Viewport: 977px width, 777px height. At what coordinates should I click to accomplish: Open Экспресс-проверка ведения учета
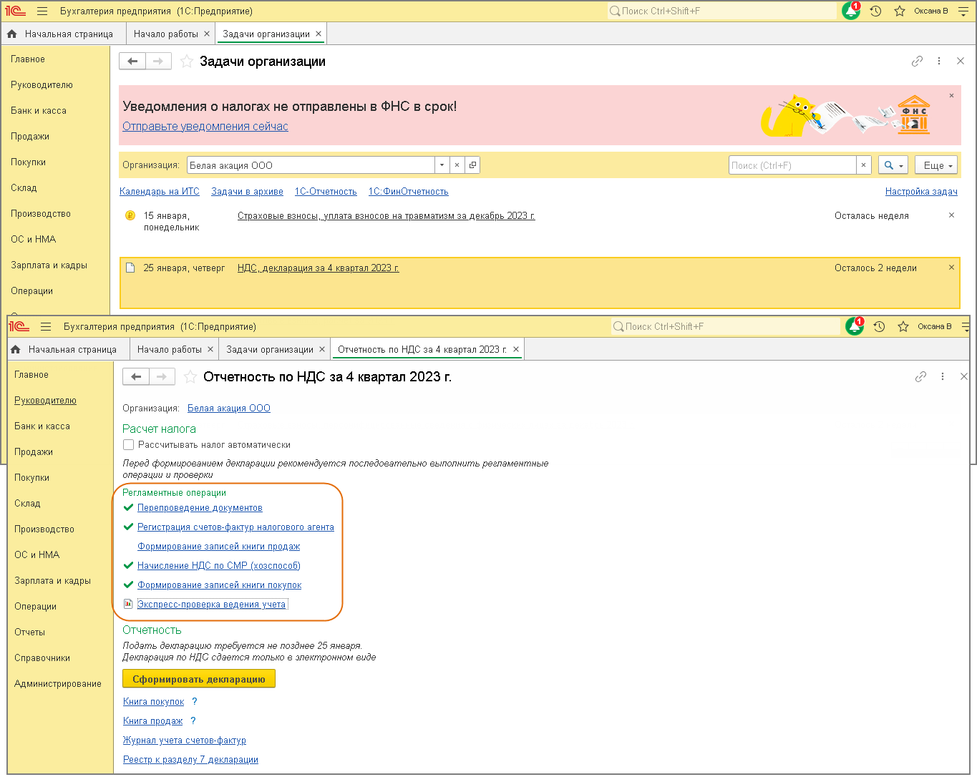(x=211, y=605)
